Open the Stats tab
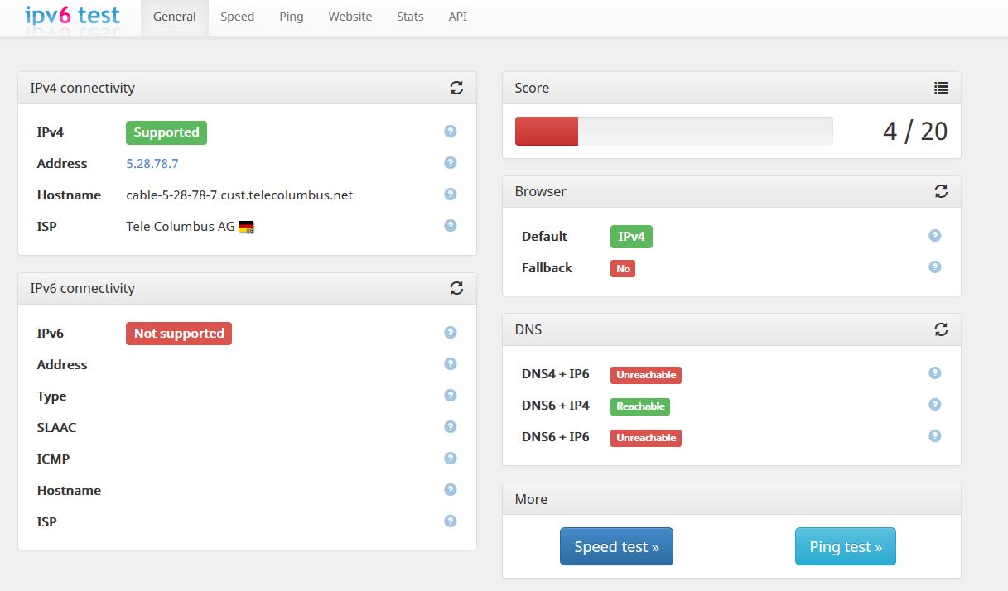Screen dimensions: 1008x591 click(x=410, y=17)
